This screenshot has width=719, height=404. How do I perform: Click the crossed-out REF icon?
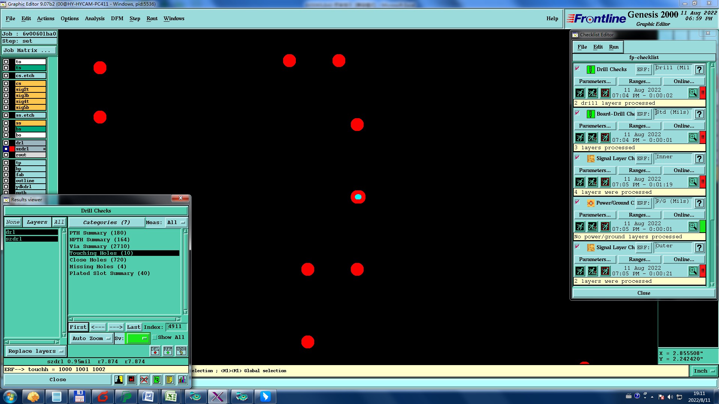(x=144, y=380)
